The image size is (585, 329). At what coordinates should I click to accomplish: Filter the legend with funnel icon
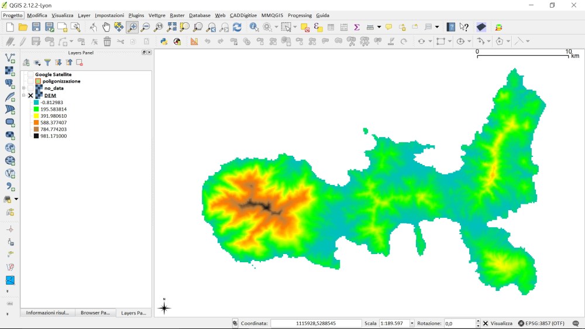48,63
